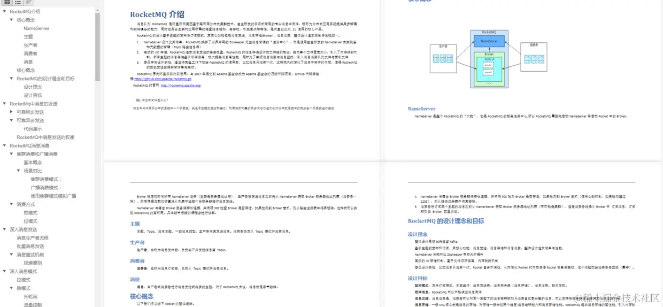Viewport: 663px width, 307px height.
Task: Open the github.com/apache/rocketmq.git link
Action: pyautogui.click(x=163, y=79)
